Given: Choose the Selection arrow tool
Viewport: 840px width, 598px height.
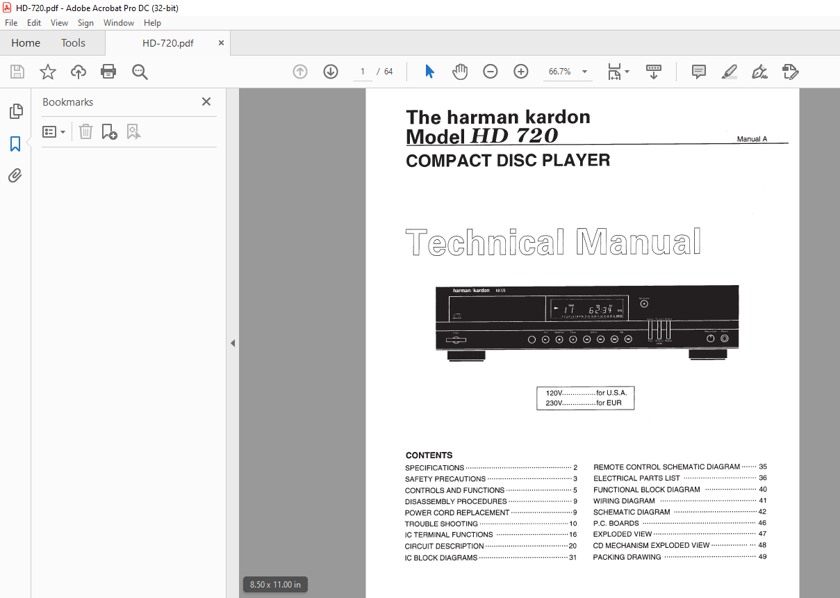Looking at the screenshot, I should pos(429,72).
